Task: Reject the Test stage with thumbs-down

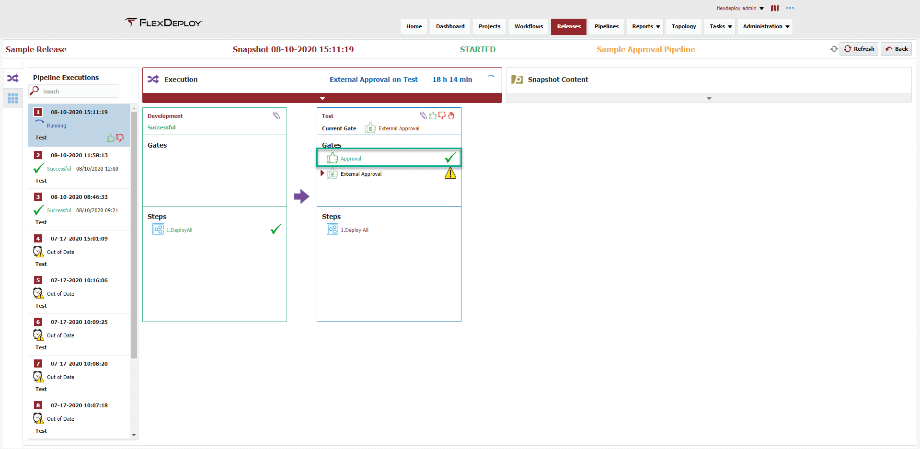Action: coord(442,115)
